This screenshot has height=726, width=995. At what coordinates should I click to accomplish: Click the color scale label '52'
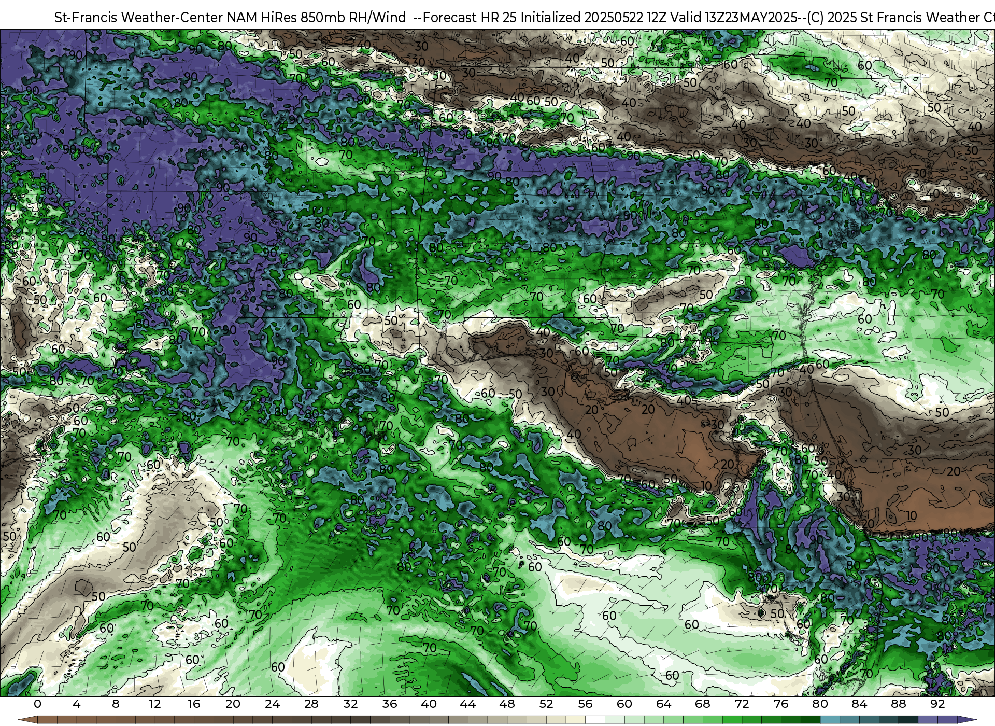click(546, 704)
